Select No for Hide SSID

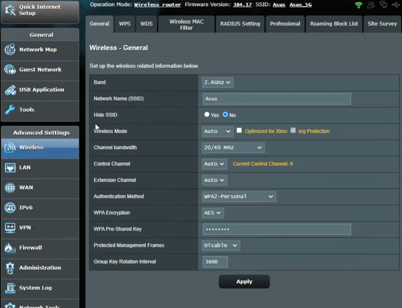(225, 115)
